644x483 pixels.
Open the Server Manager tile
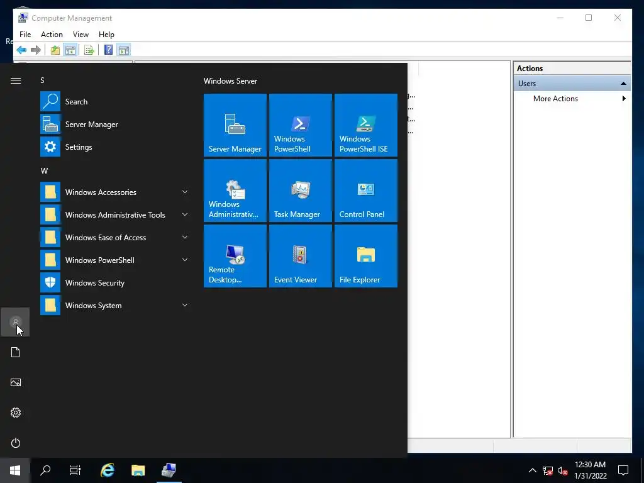click(235, 125)
